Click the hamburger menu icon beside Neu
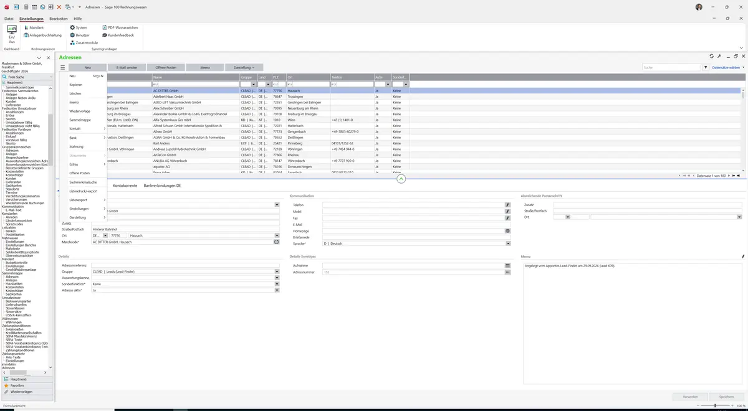This screenshot has height=411, width=748. pos(62,67)
